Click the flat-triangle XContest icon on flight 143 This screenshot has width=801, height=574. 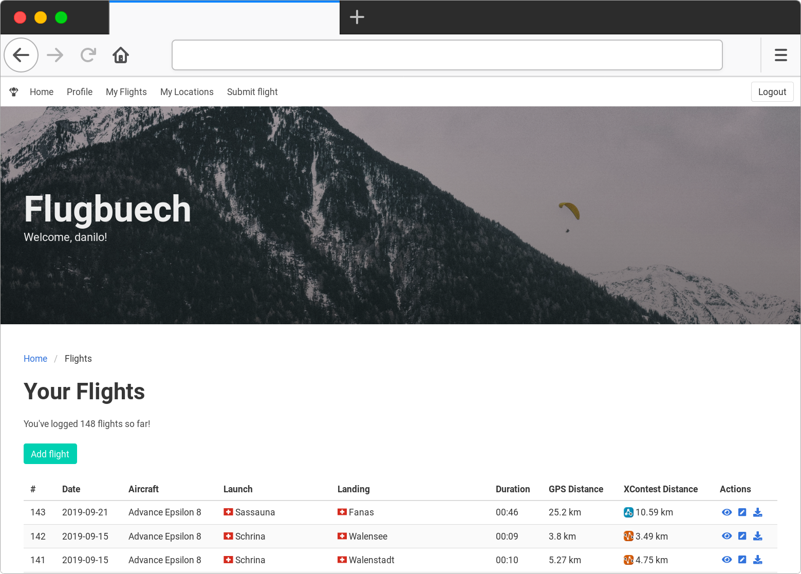pyautogui.click(x=628, y=512)
